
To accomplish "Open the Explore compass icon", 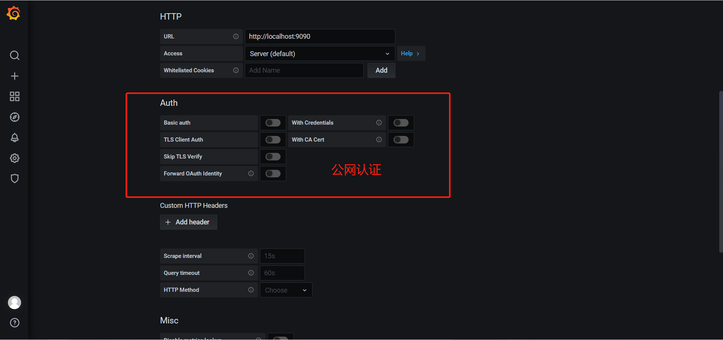I will [x=14, y=117].
